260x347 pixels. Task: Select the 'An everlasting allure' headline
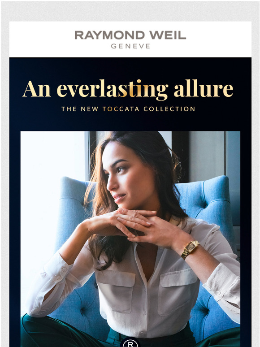(x=128, y=89)
